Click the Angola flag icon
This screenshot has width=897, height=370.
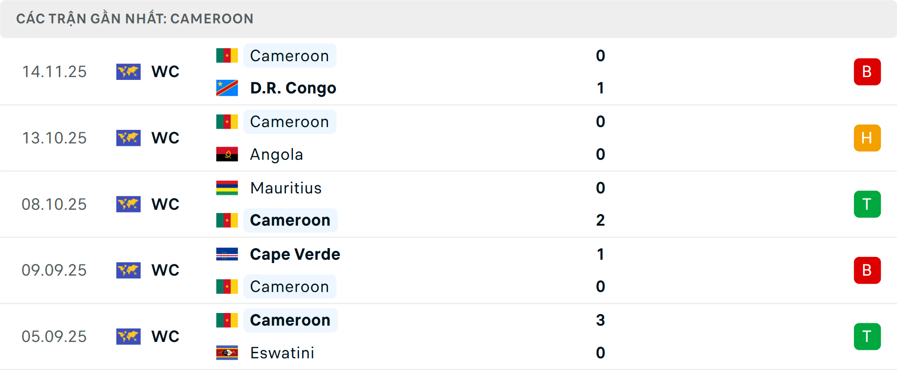pyautogui.click(x=226, y=154)
